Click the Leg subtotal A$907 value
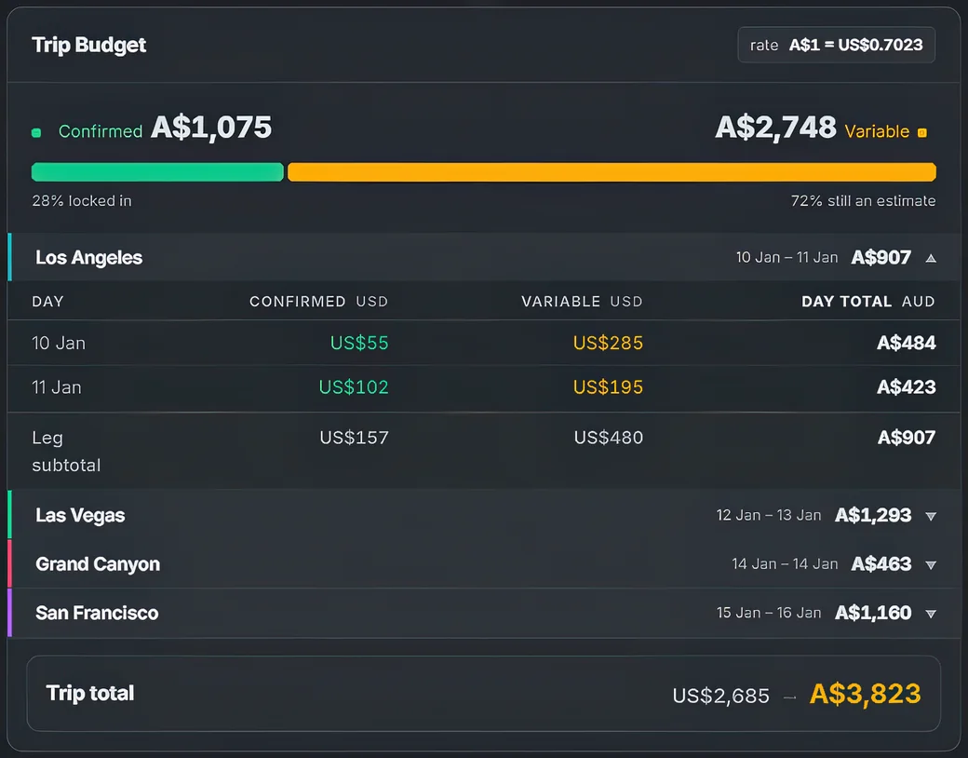 pyautogui.click(x=907, y=438)
